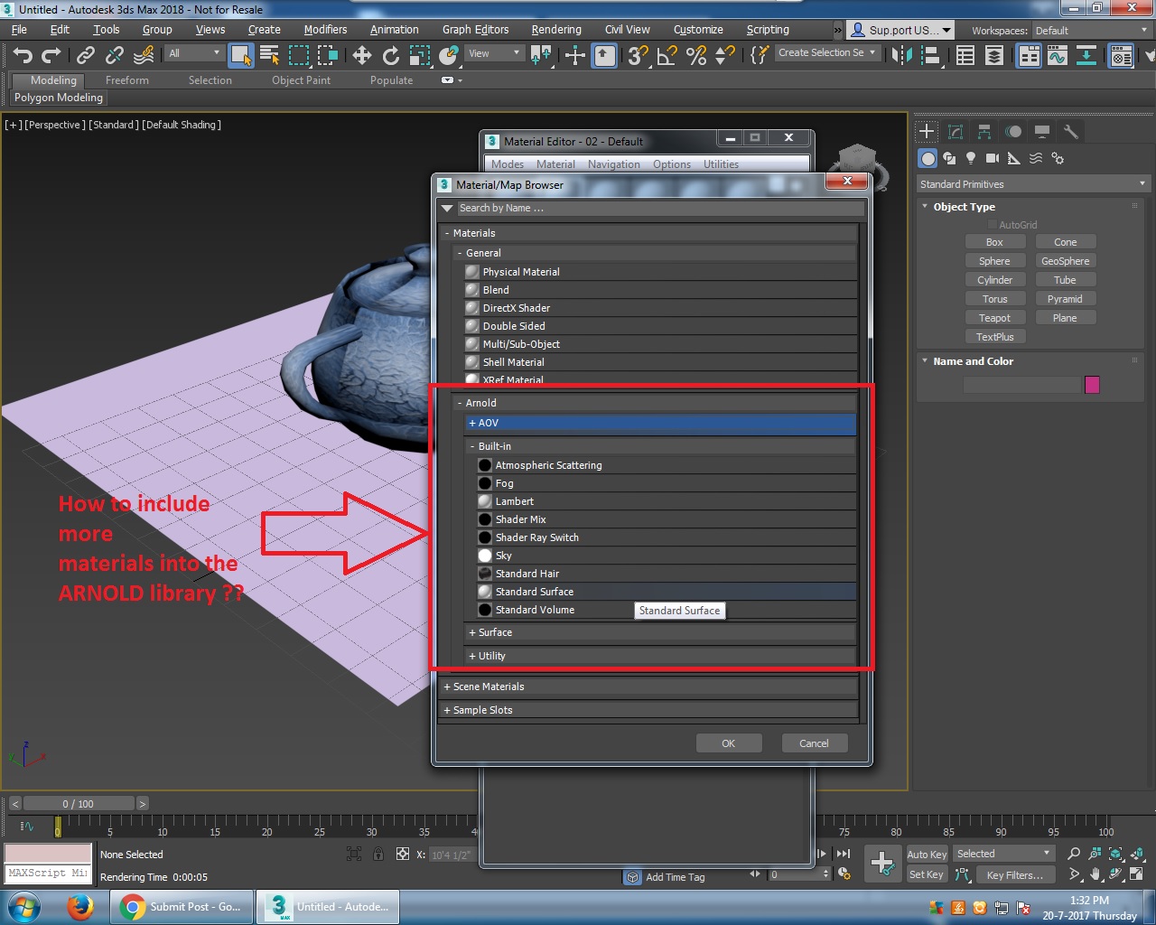Enable the AutoGrid checkbox
Viewport: 1156px width, 925px height.
click(x=992, y=224)
